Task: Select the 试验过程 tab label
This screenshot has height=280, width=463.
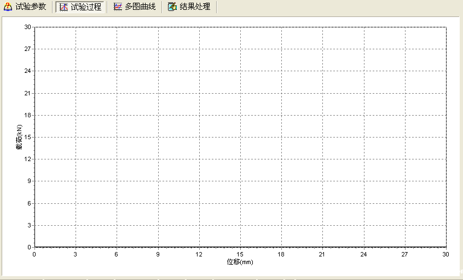Action: [x=86, y=7]
